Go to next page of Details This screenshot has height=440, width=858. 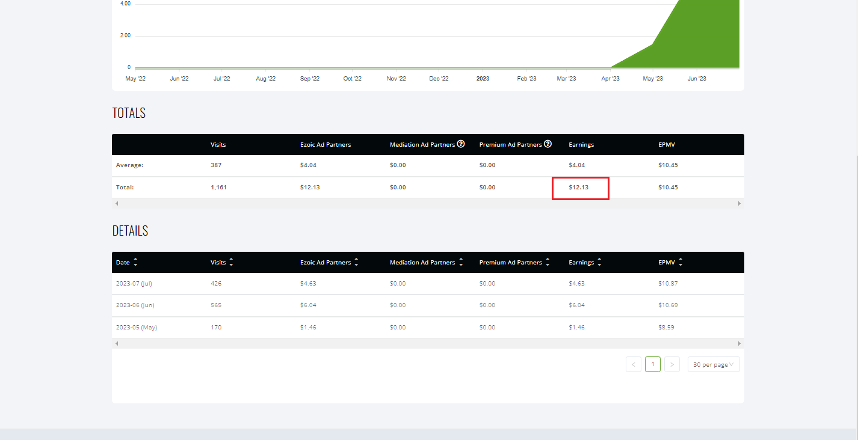click(x=672, y=364)
